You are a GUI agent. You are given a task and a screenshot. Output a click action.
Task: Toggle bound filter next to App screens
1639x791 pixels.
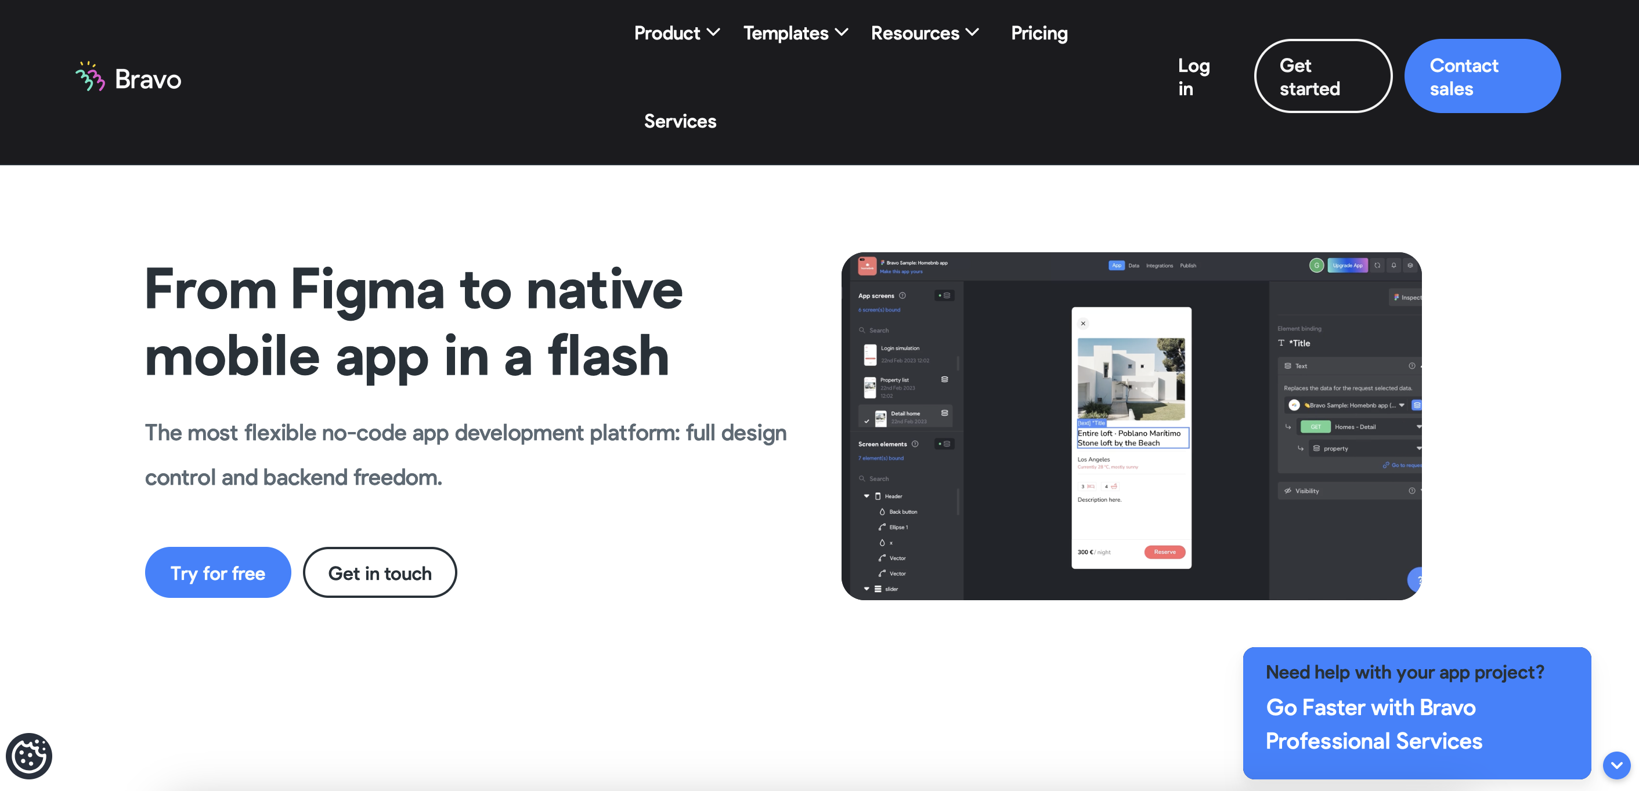pyautogui.click(x=944, y=295)
